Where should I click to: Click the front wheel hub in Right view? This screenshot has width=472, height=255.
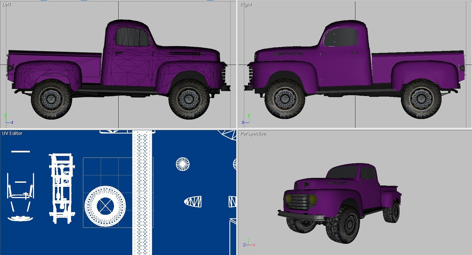tap(285, 99)
